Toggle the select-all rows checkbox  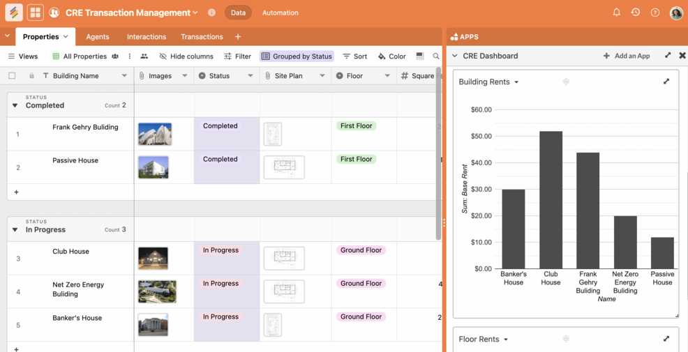[12, 76]
